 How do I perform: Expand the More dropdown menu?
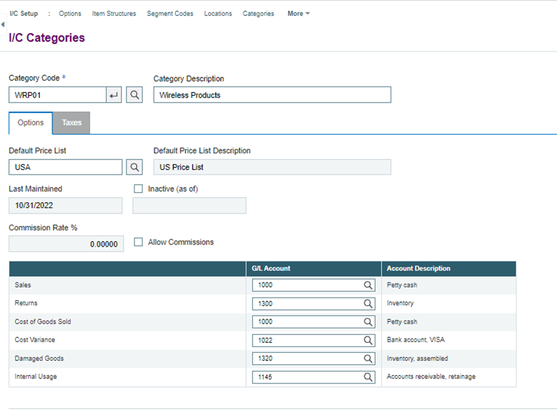tap(298, 14)
